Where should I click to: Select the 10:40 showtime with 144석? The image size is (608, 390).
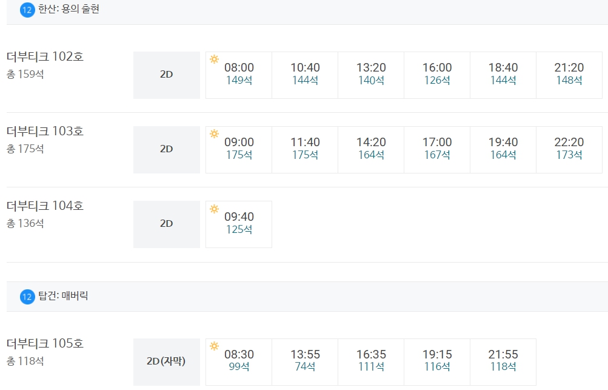click(305, 75)
